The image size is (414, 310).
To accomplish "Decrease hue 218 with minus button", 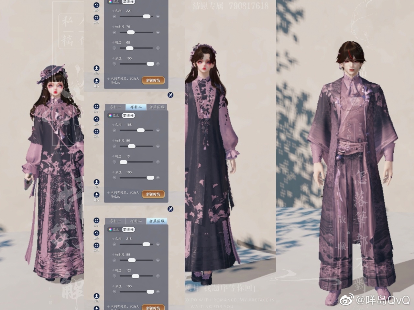I will click(x=114, y=244).
